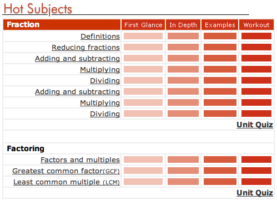Select In Depth bar for Reducing fractions
The width and height of the screenshot is (277, 201).
point(183,47)
